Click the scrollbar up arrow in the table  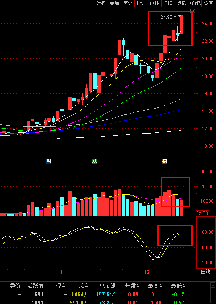tap(213, 285)
